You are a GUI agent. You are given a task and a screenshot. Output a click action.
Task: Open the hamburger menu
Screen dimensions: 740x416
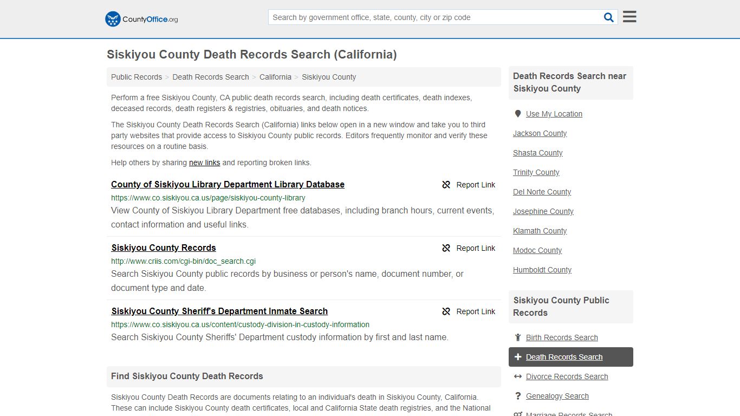coord(629,17)
